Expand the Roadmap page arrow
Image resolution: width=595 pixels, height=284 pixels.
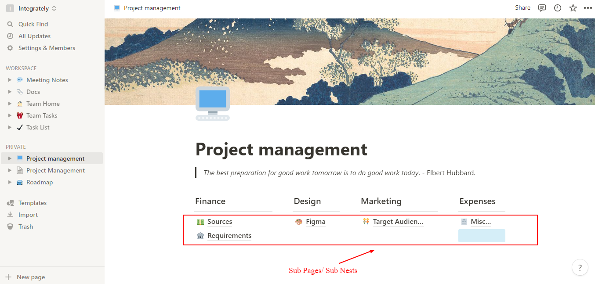coord(10,182)
